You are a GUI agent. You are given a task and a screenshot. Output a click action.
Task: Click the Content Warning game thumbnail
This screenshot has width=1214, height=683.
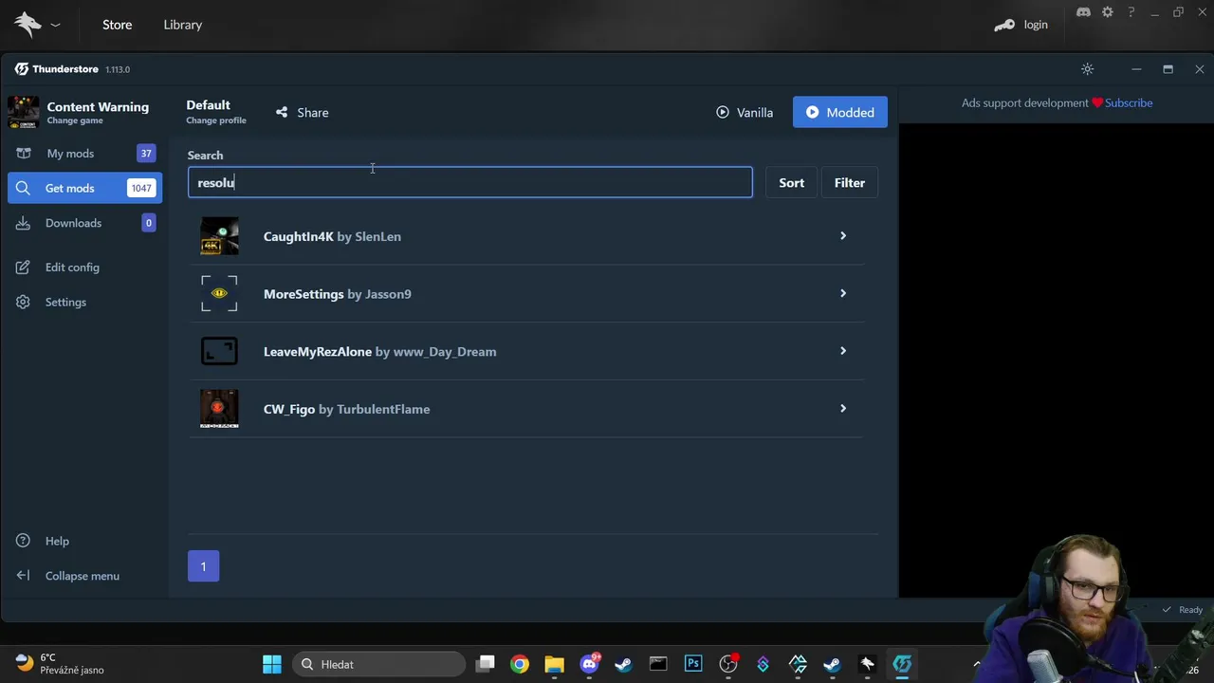pyautogui.click(x=24, y=112)
